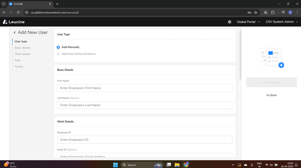Open notifications bell on taskbar
This screenshot has width=301, height=168.
click(296, 165)
